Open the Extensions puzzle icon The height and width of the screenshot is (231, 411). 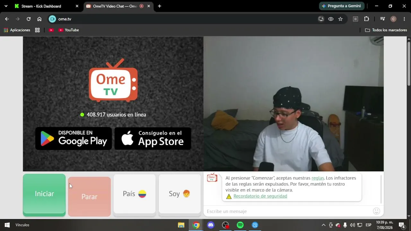(366, 19)
